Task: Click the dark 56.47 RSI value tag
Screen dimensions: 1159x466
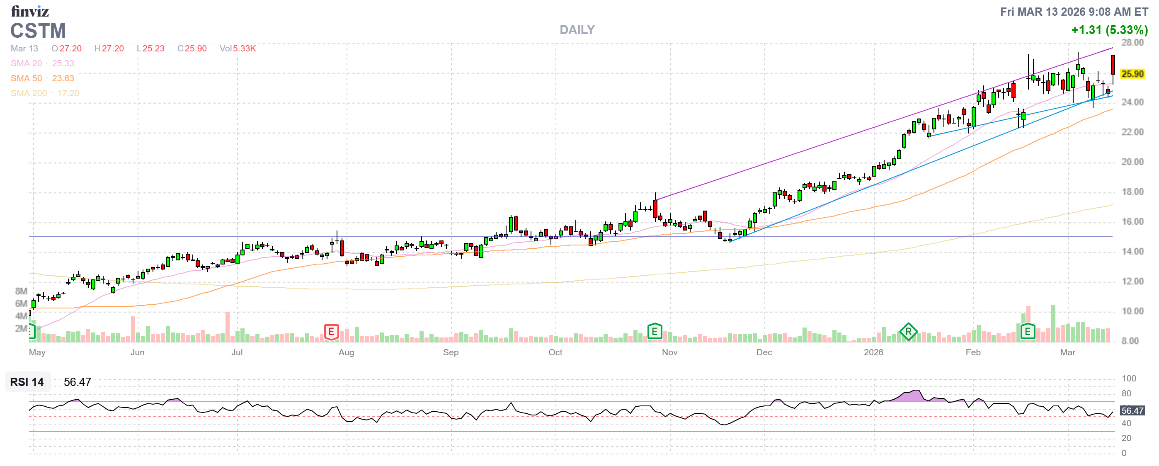Action: click(1132, 410)
